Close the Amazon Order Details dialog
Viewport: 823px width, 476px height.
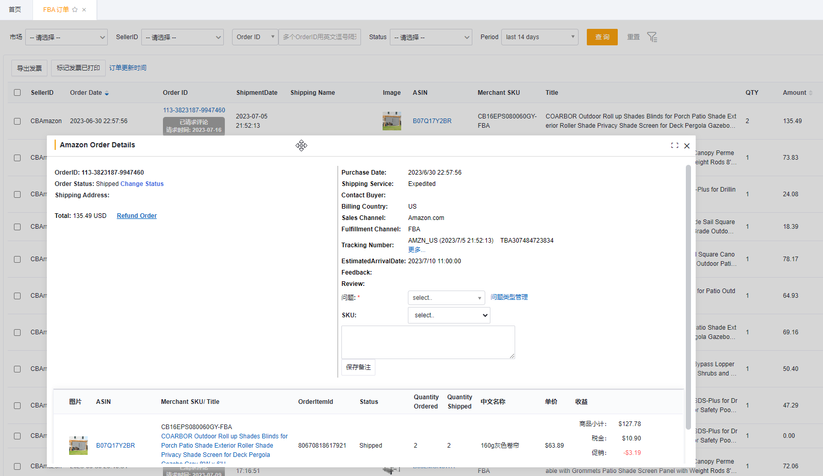point(686,146)
